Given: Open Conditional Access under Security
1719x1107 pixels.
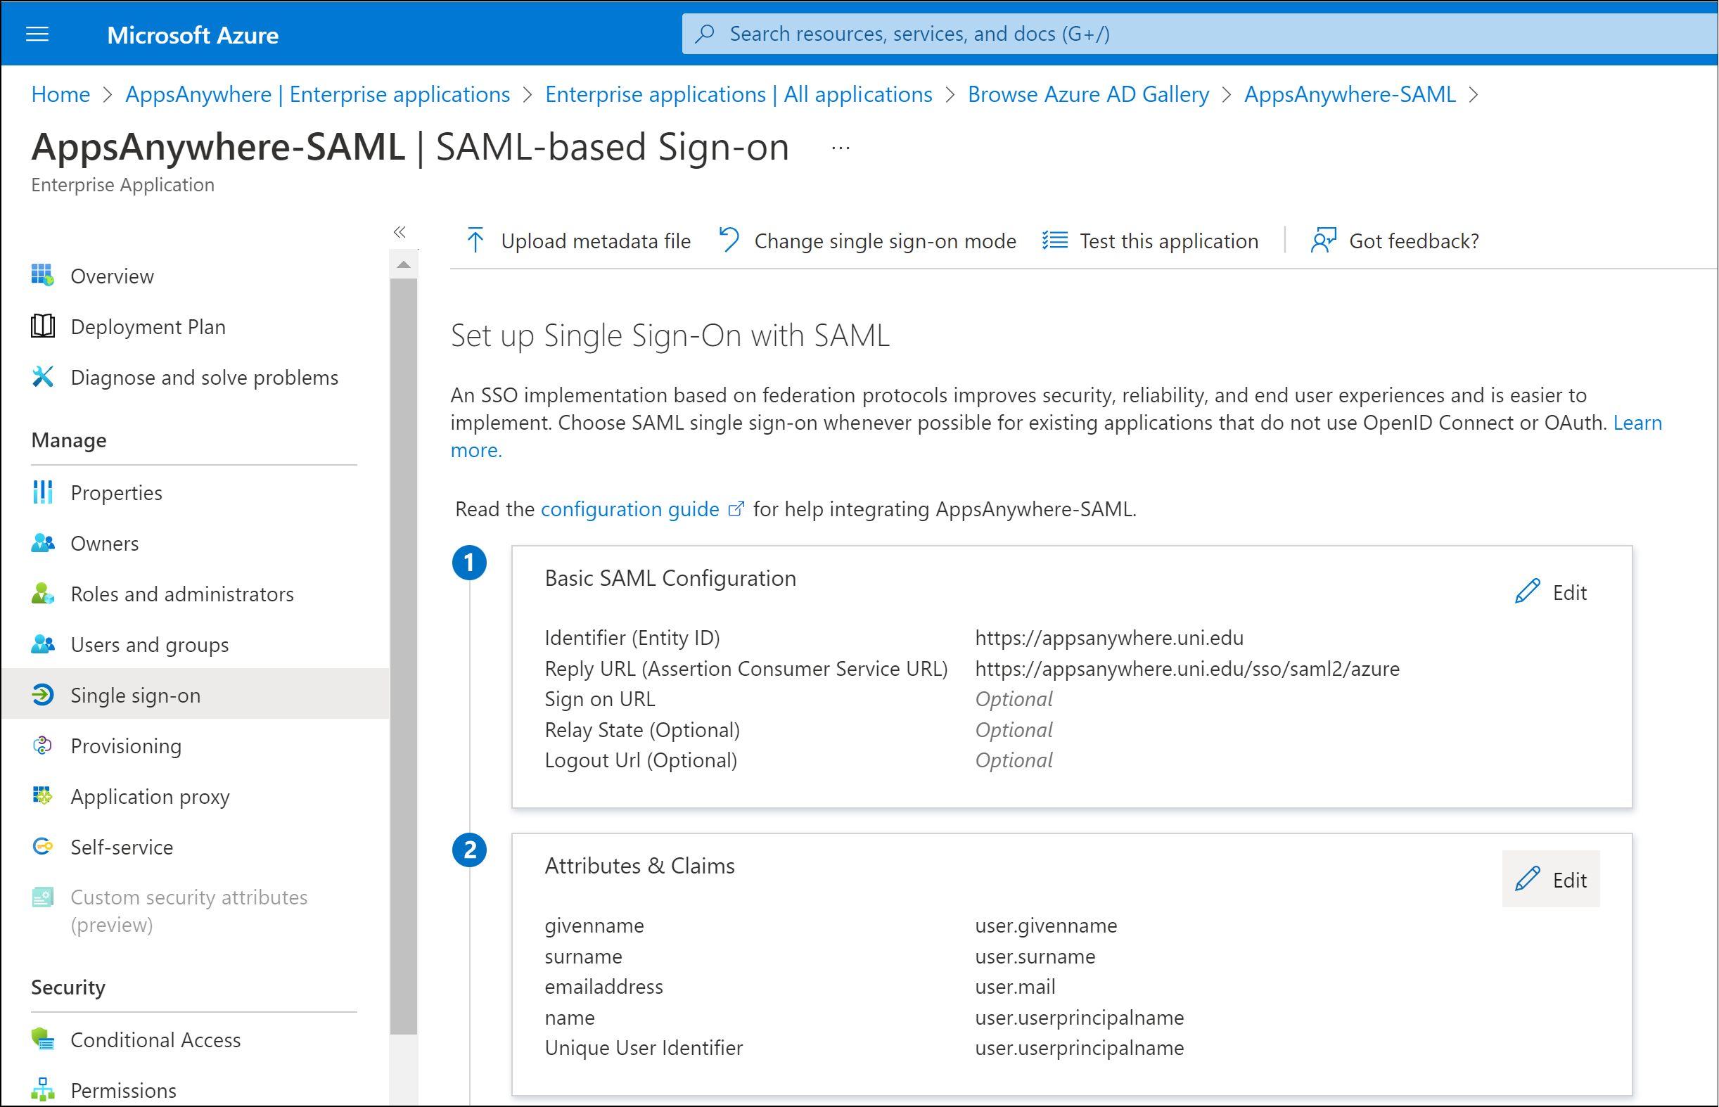Looking at the screenshot, I should [155, 1039].
